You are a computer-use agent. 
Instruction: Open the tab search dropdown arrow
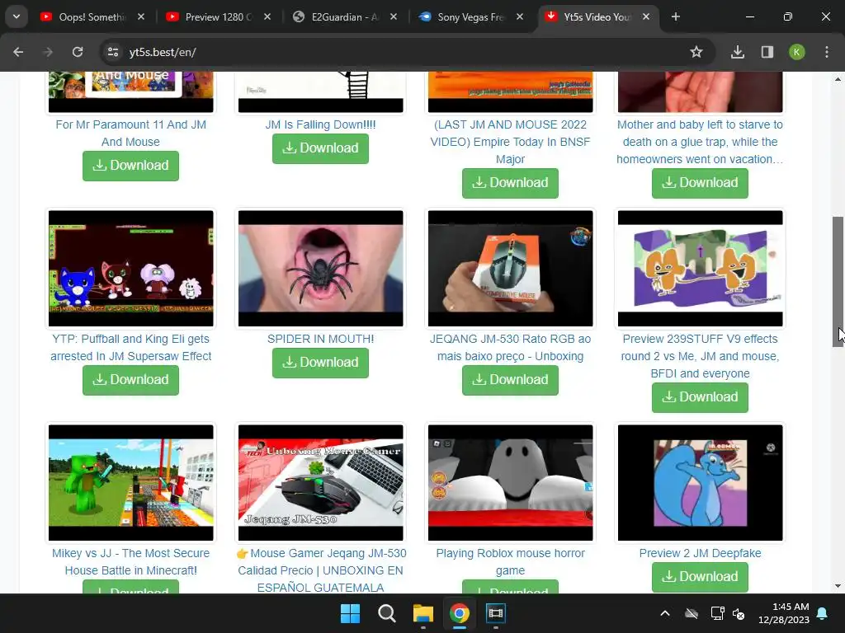17,16
